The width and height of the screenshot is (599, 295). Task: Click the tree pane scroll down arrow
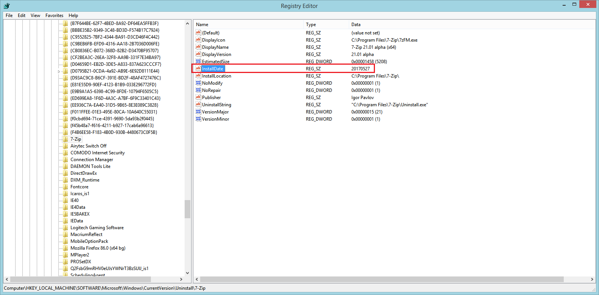click(x=187, y=273)
